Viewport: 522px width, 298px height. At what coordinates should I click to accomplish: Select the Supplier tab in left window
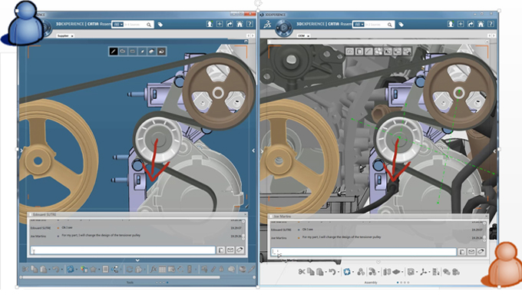63,35
